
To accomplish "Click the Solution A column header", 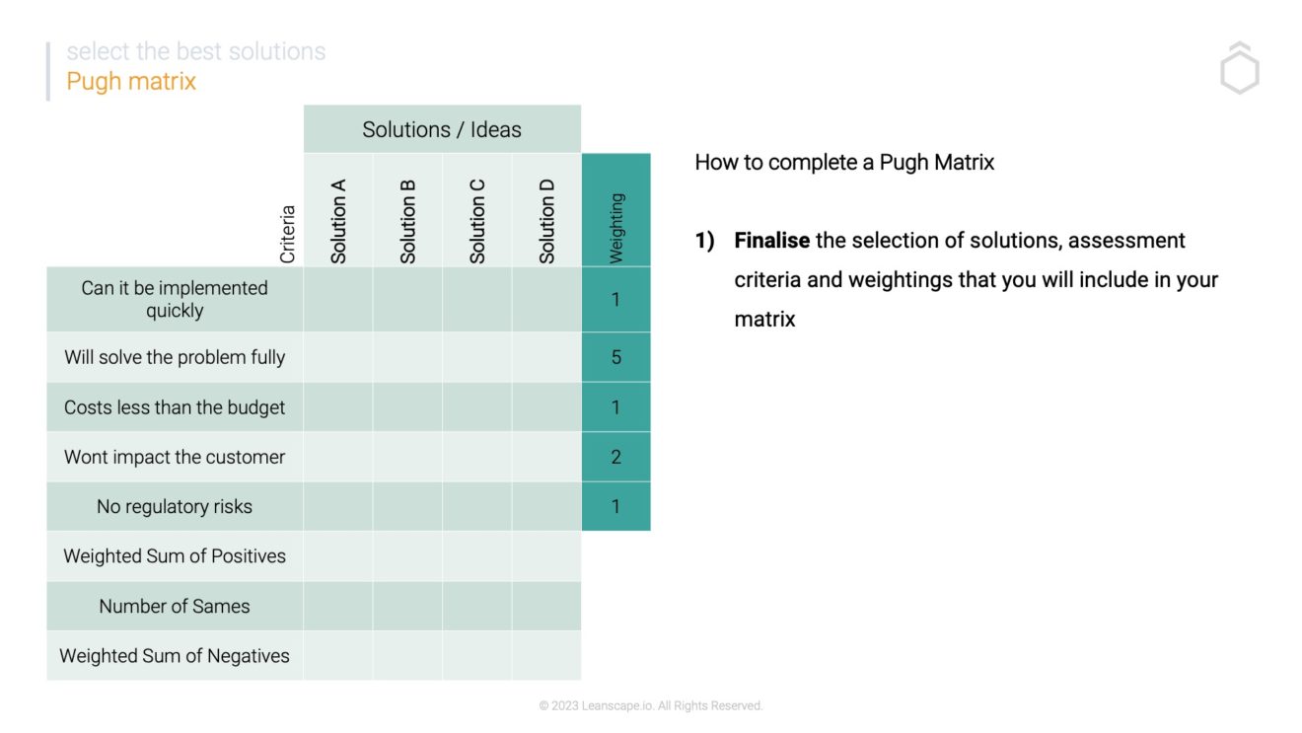I will (338, 210).
